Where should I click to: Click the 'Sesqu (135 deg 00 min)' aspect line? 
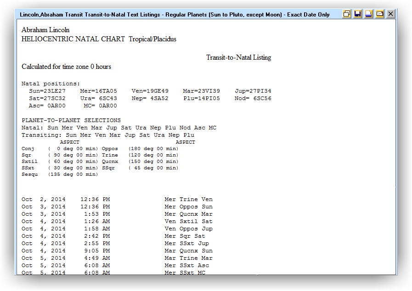60,174
